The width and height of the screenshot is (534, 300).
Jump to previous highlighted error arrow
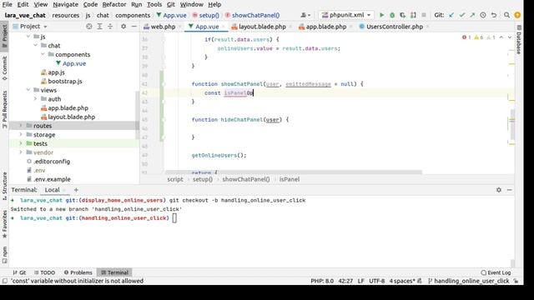click(501, 37)
